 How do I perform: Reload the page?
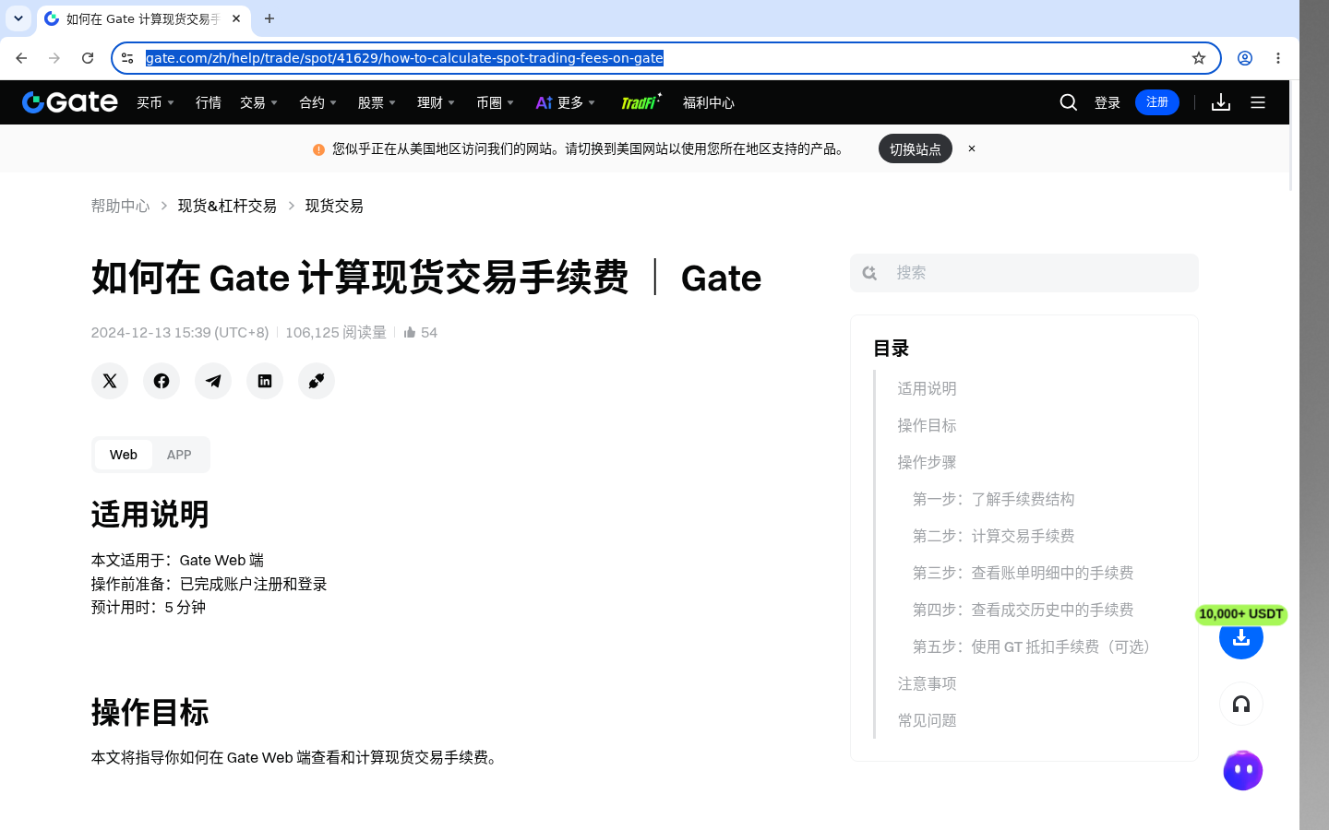tap(88, 58)
